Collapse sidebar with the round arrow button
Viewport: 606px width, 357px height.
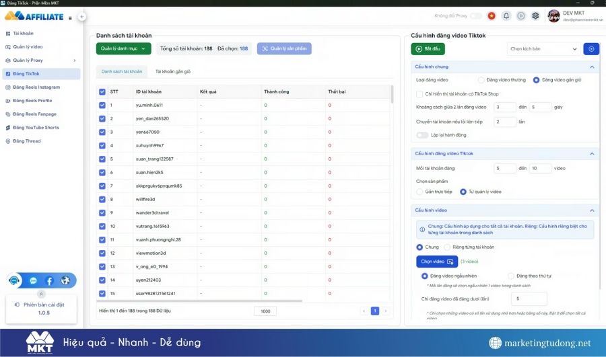pos(82,17)
